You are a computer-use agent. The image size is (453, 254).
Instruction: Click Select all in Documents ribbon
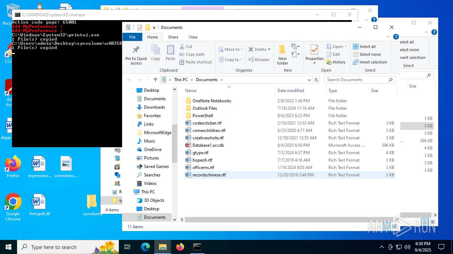pyautogui.click(x=364, y=47)
